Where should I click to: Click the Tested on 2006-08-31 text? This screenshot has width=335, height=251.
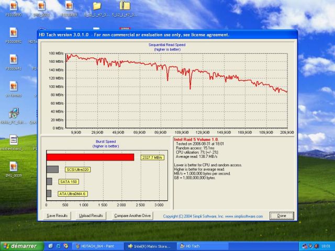[x=200, y=144]
